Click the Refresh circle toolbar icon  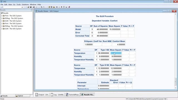[64, 7]
